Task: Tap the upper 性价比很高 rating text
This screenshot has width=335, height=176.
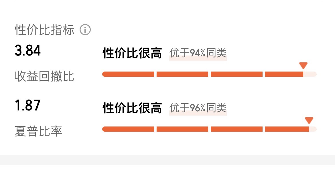Action: (132, 53)
